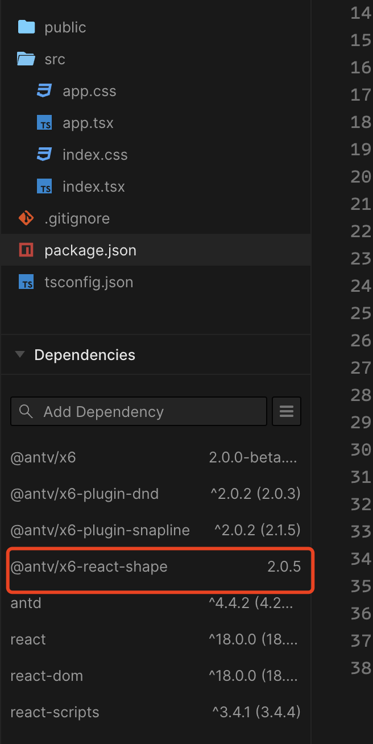Open the dependency options hamburger menu
The width and height of the screenshot is (373, 744).
coord(287,411)
